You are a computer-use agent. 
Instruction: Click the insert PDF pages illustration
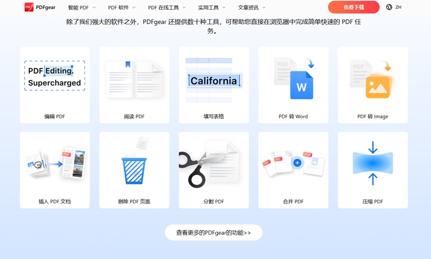[x=55, y=164]
